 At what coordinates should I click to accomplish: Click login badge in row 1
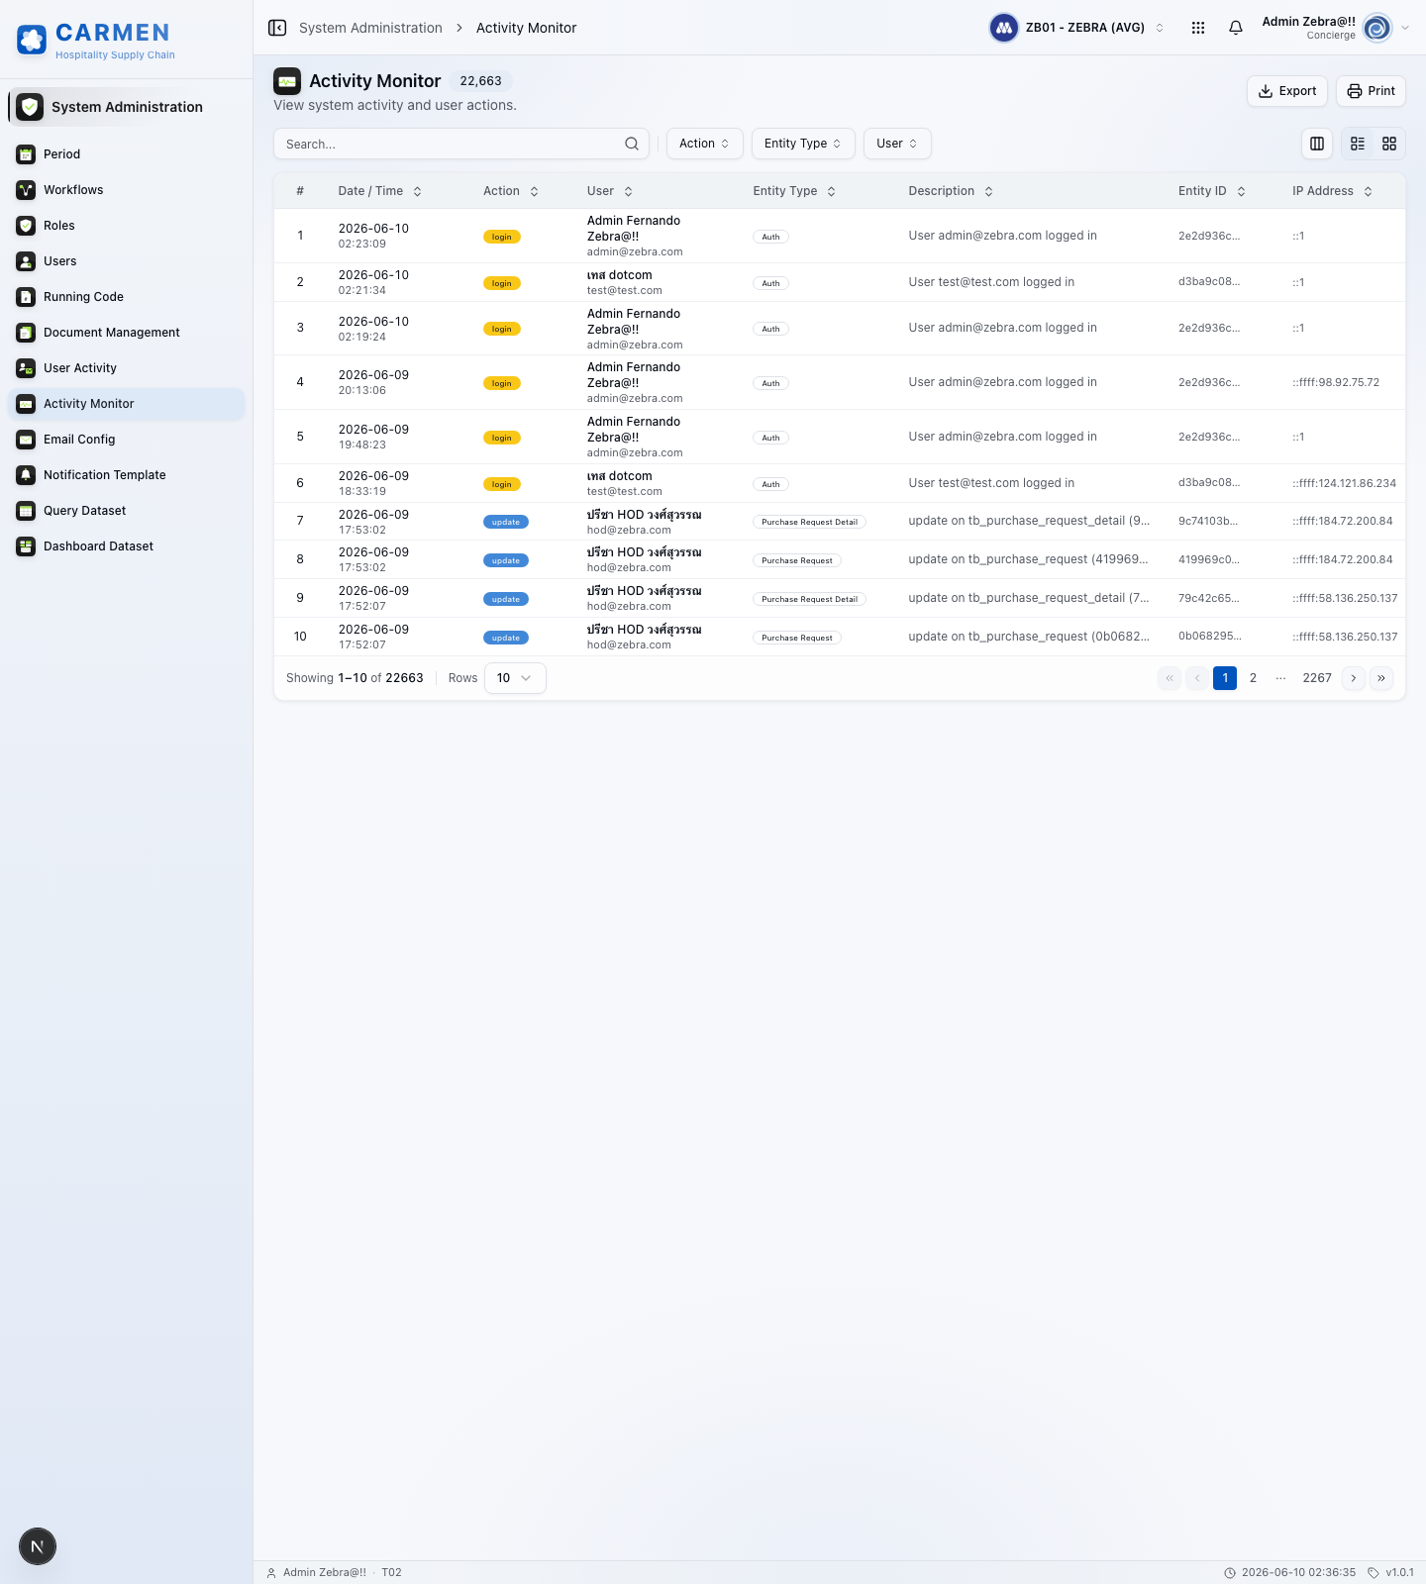pyautogui.click(x=502, y=237)
